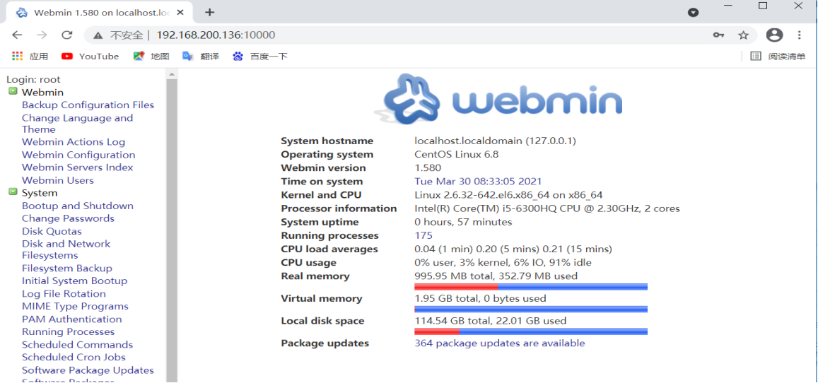Open Log File Rotation
This screenshot has width=818, height=383.
tap(64, 294)
